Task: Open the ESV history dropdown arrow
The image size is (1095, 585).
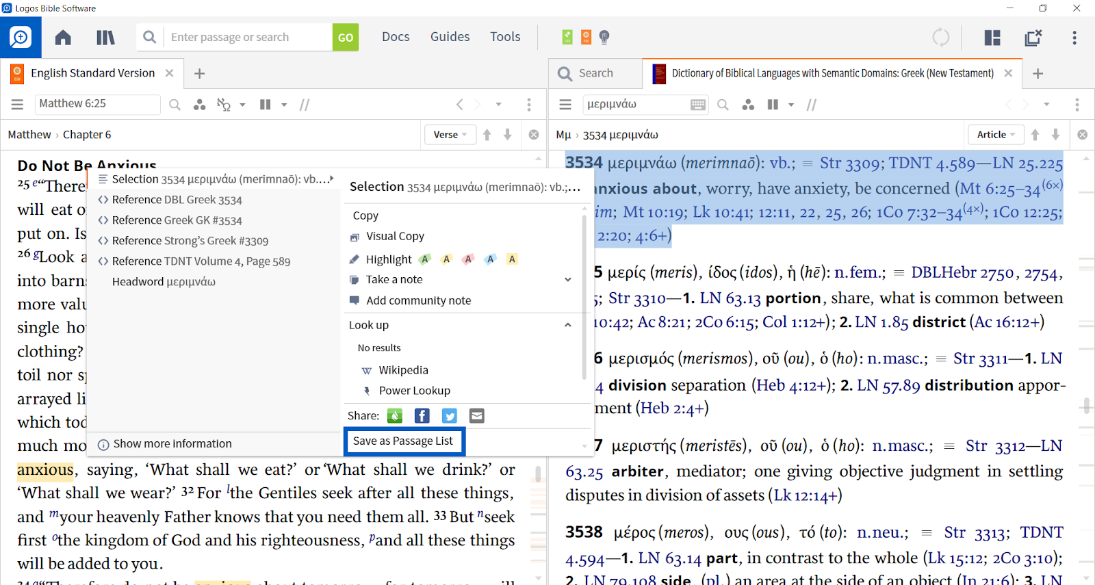Action: [498, 105]
